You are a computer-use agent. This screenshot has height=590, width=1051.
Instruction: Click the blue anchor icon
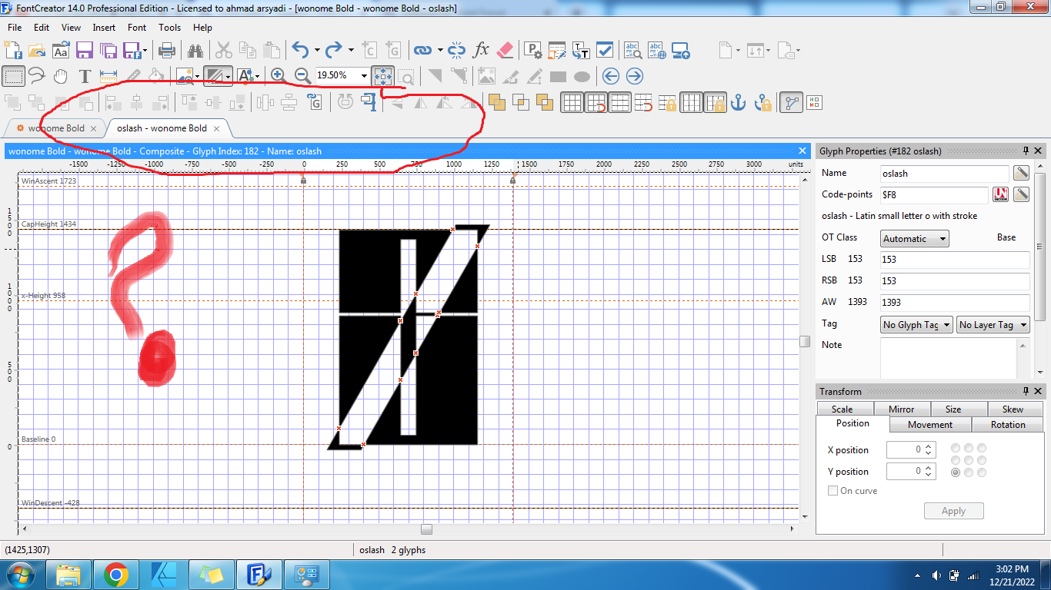point(739,101)
